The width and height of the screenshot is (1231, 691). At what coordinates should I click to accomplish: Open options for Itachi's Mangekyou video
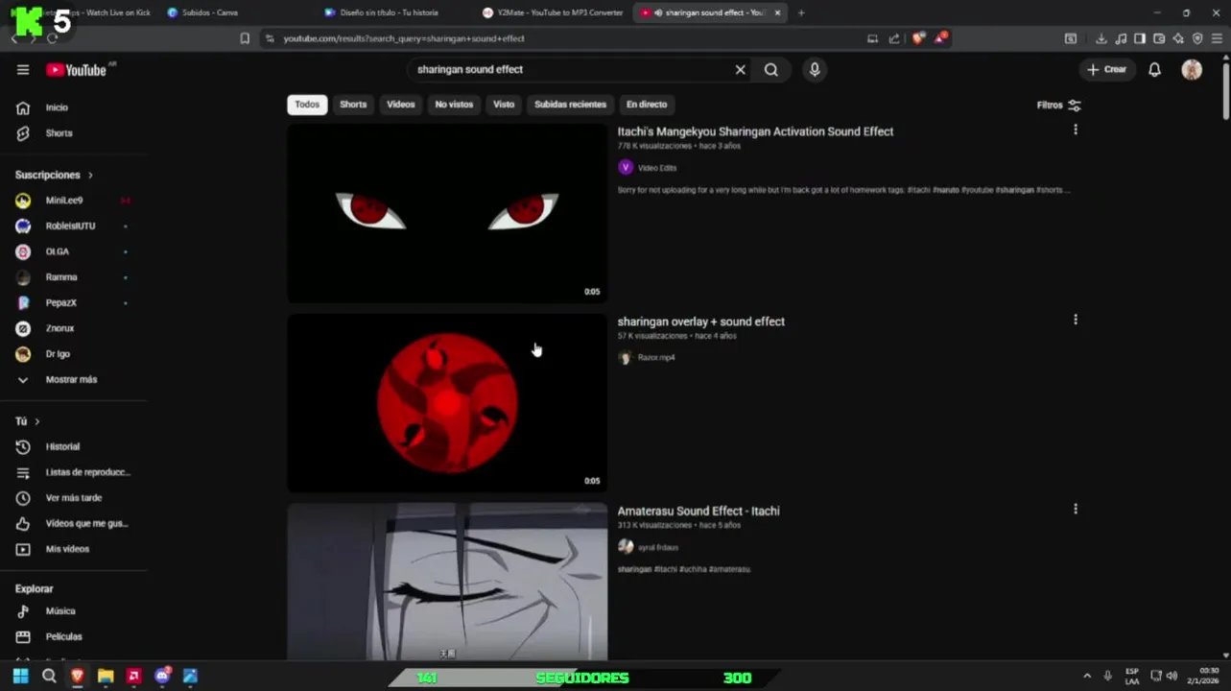pyautogui.click(x=1076, y=130)
